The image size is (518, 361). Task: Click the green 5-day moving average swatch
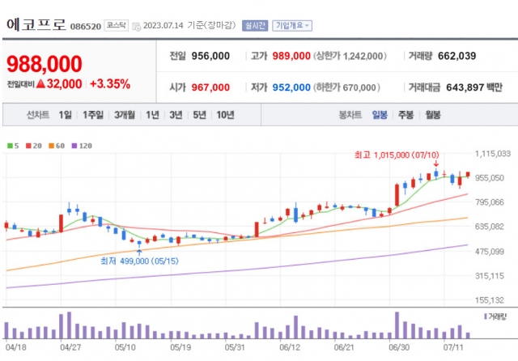pyautogui.click(x=10, y=146)
